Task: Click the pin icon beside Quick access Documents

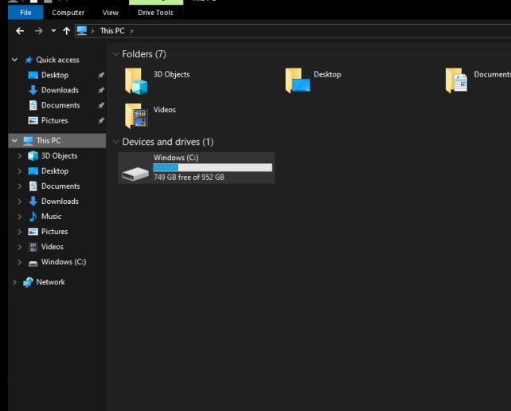Action: coord(101,105)
